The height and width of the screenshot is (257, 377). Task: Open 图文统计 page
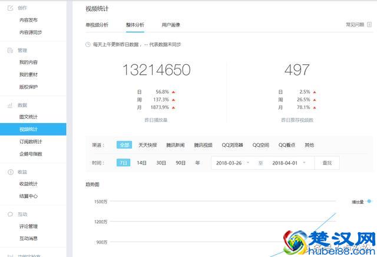pyautogui.click(x=28, y=117)
